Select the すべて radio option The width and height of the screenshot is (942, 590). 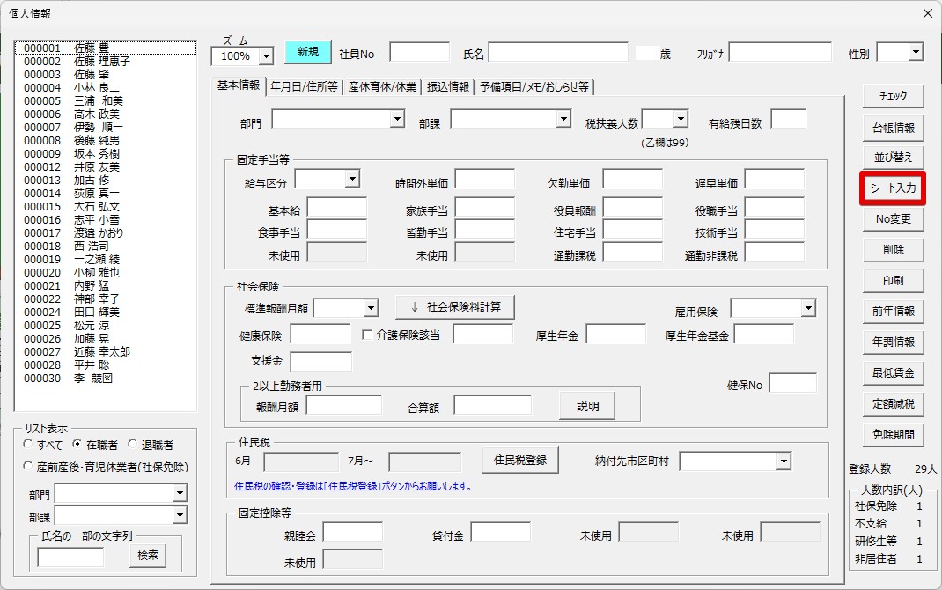pyautogui.click(x=42, y=445)
